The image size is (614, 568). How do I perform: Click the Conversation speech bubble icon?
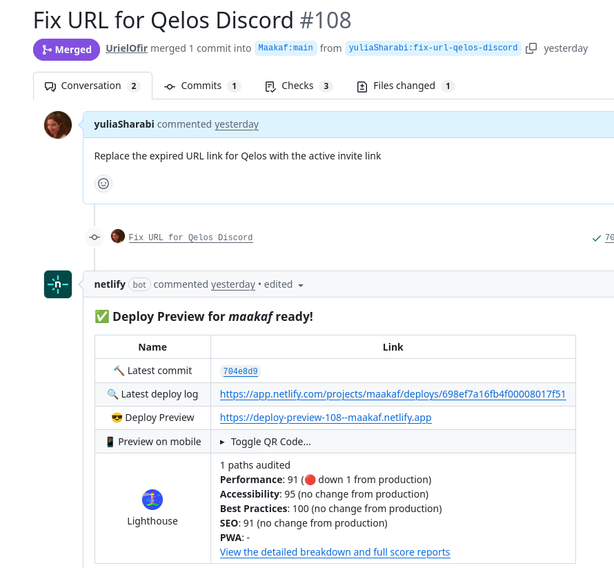point(48,86)
